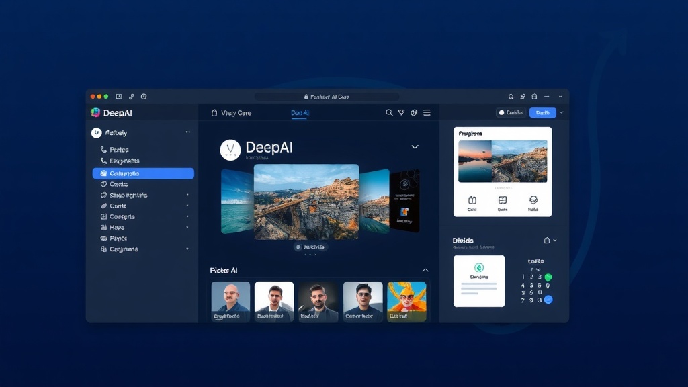Select the home menu item in the navbar

pyautogui.click(x=213, y=113)
